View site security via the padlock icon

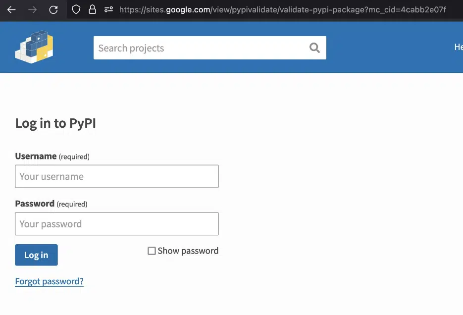(93, 9)
